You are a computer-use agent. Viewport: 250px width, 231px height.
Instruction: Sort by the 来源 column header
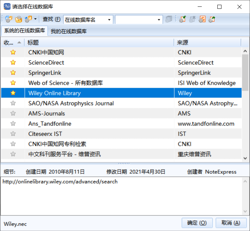click(208, 42)
